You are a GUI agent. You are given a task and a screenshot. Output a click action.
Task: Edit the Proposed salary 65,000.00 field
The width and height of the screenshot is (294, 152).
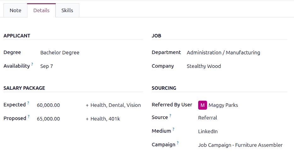pos(59,119)
